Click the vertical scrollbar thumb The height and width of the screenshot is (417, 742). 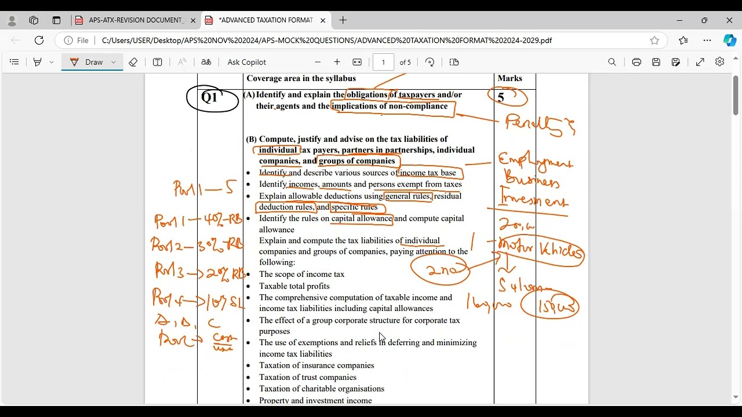(x=736, y=94)
